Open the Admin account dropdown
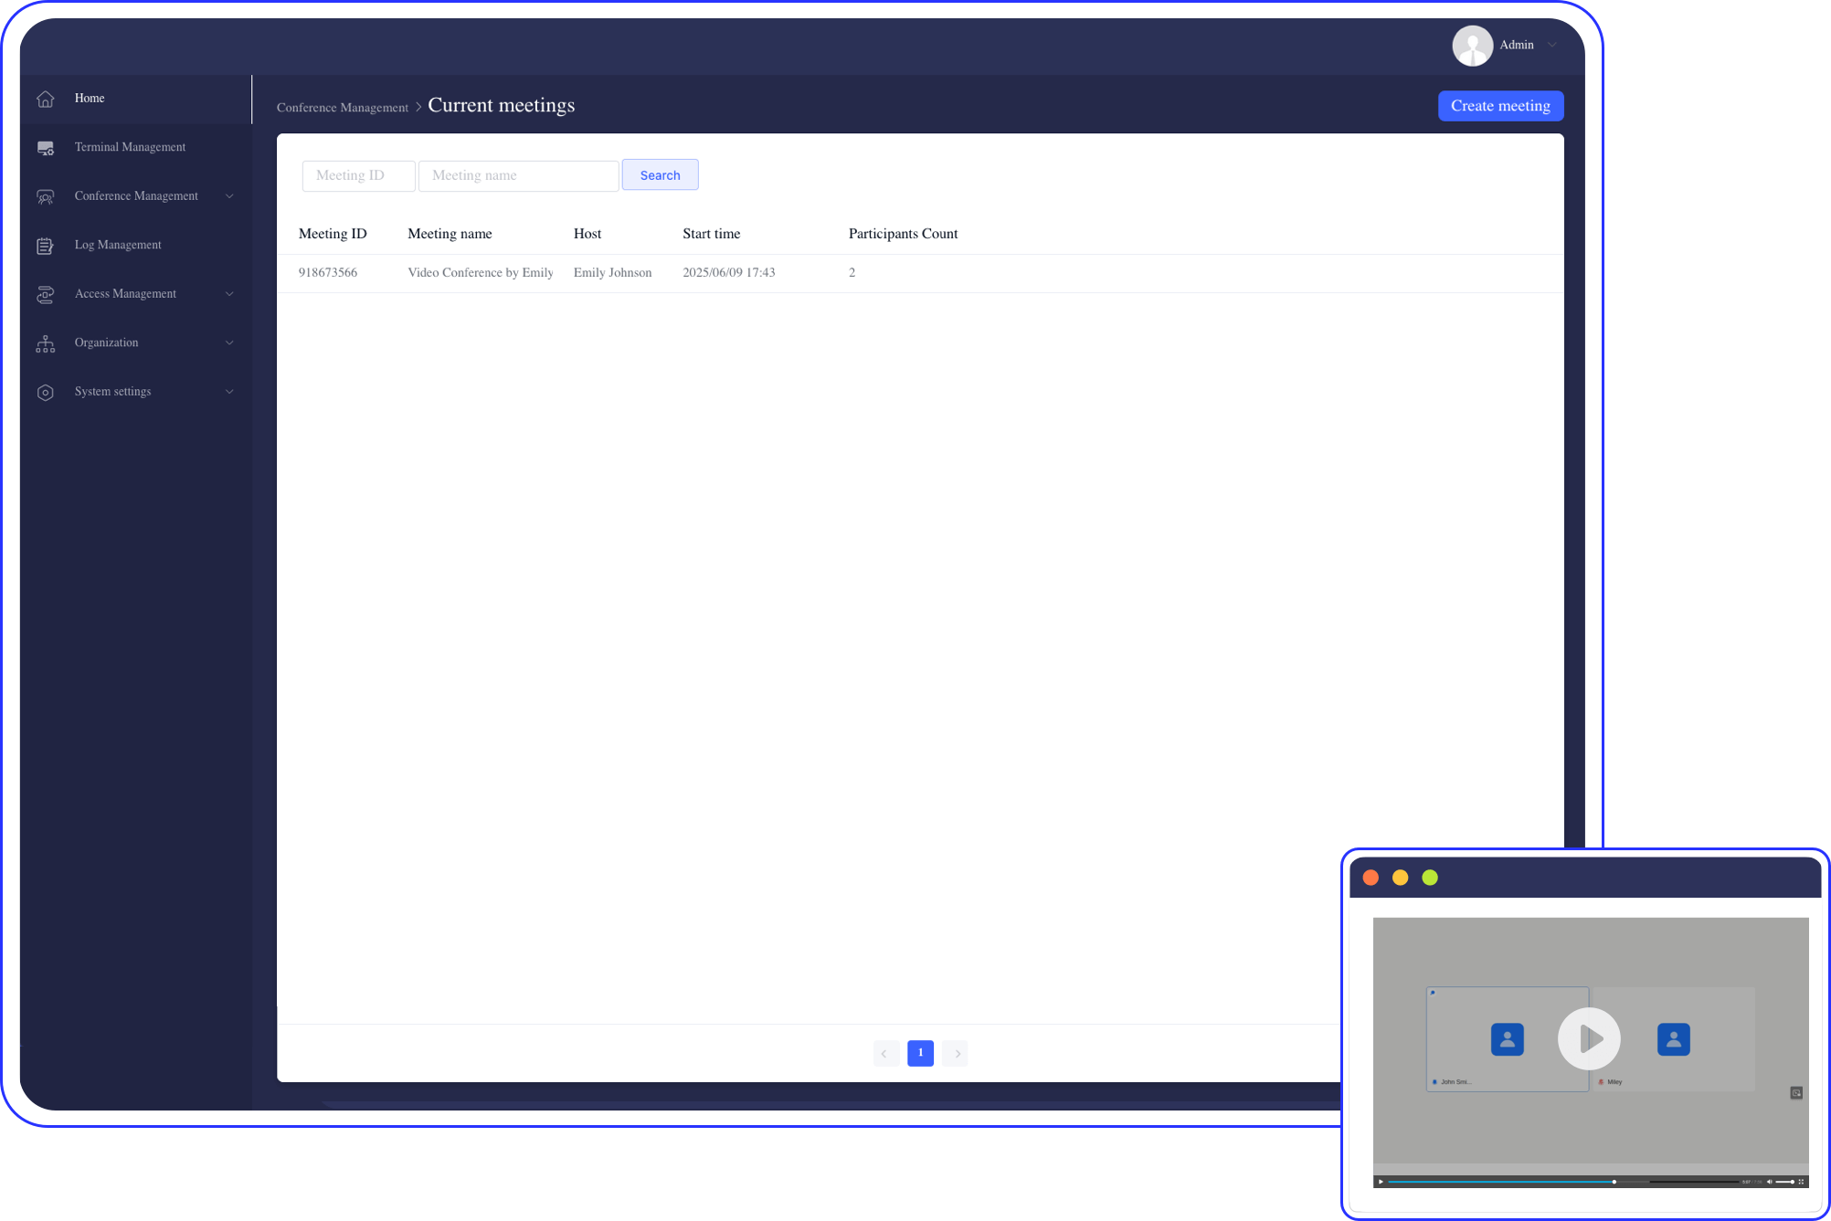Screen dimensions: 1831x1221 coord(1506,44)
